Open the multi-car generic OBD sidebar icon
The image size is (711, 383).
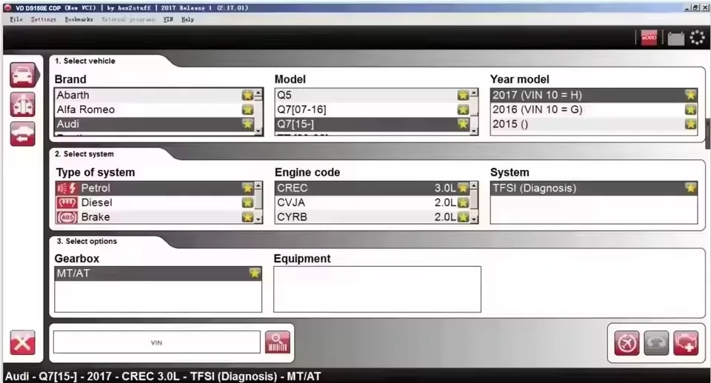tap(23, 104)
